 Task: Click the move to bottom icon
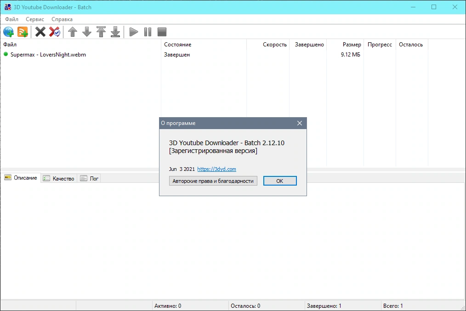coord(115,32)
